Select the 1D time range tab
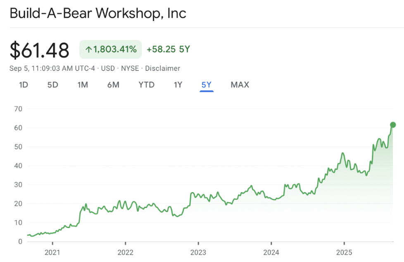 tap(24, 85)
